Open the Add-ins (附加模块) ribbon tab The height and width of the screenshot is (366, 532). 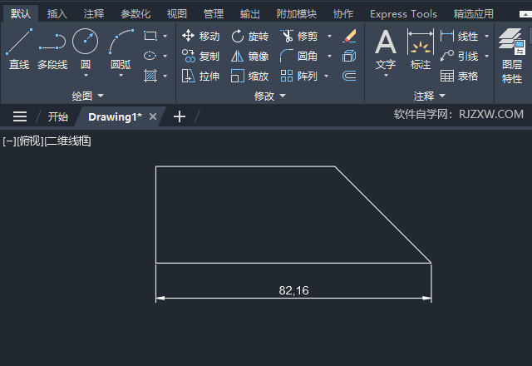297,14
